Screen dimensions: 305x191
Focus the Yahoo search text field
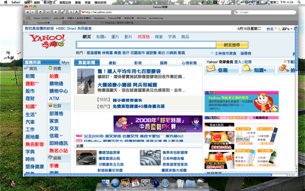pos(146,45)
